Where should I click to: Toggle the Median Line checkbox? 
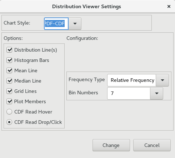[x=9, y=81]
